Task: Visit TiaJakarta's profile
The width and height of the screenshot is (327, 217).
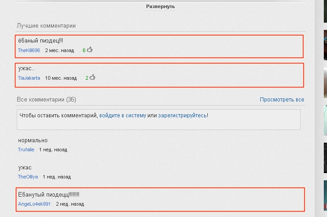Action: tap(29, 78)
